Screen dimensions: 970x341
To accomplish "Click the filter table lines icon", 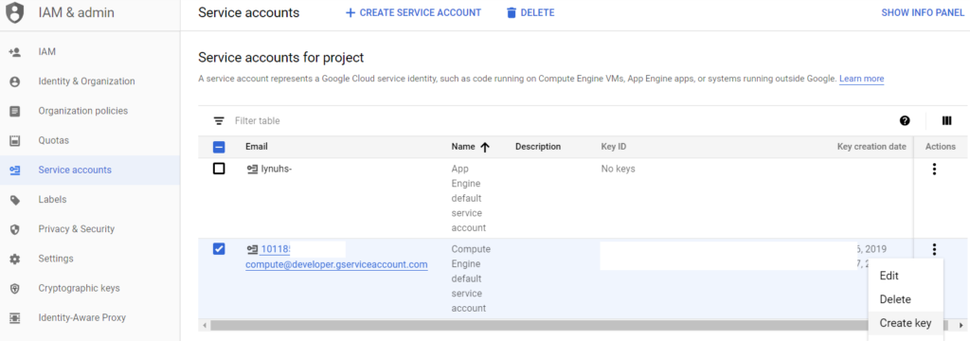I will [219, 120].
